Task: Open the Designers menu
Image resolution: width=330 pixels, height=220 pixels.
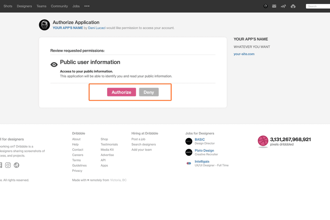Action: coord(24,6)
